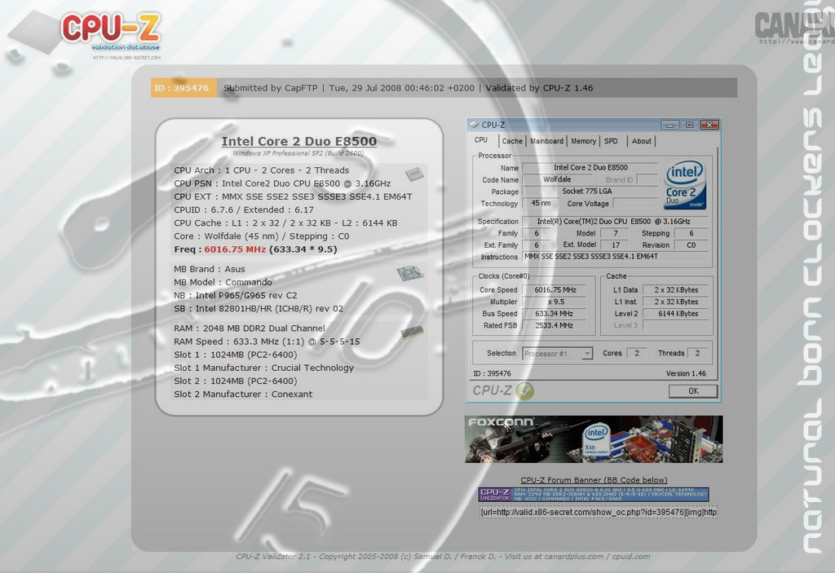
Task: Click the Intel Core 2 Duo E8500 heading
Action: click(x=298, y=141)
